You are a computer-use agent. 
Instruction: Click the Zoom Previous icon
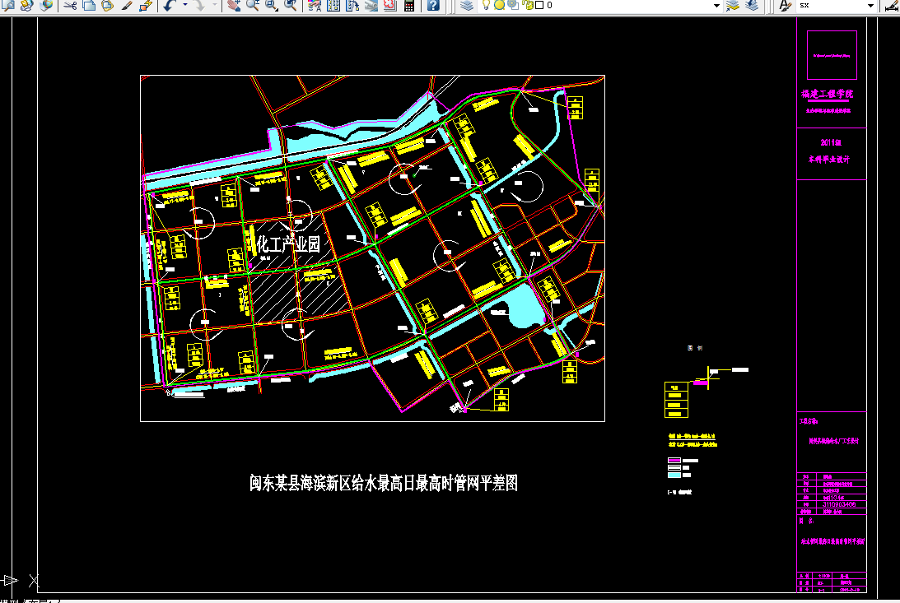click(291, 5)
